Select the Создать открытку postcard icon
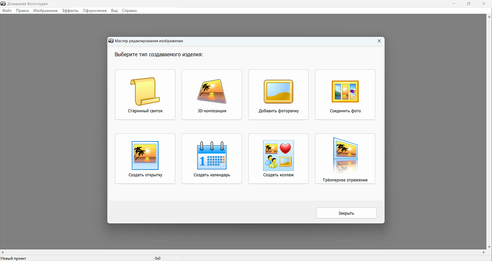492x261 pixels. click(x=145, y=155)
